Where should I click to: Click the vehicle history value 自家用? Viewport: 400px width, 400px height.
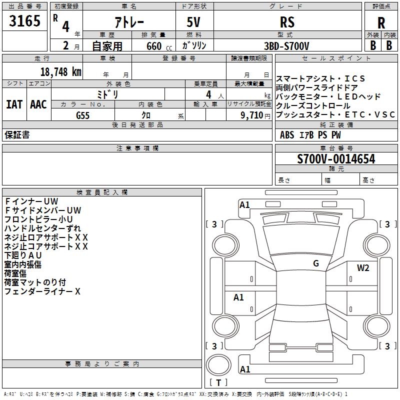(x=107, y=46)
